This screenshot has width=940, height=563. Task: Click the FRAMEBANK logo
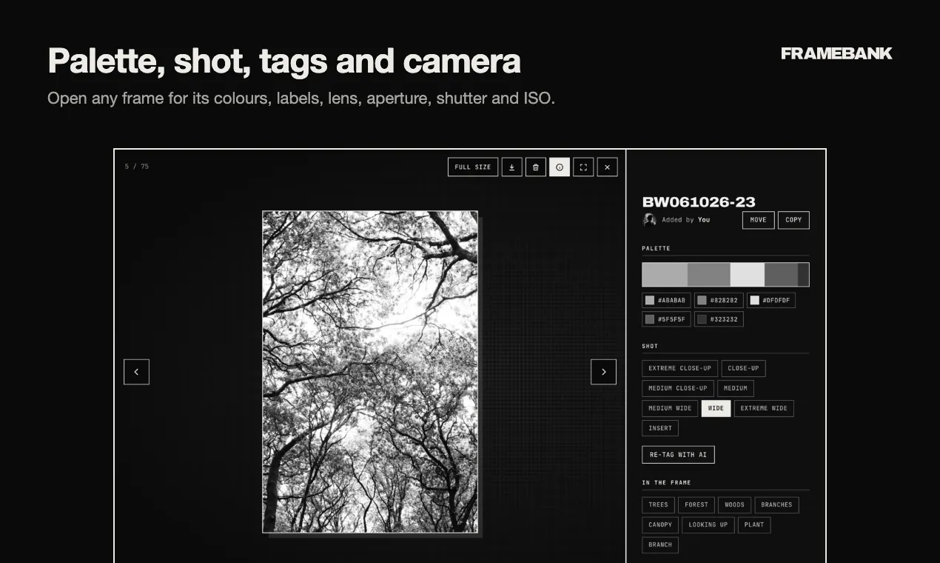(836, 53)
